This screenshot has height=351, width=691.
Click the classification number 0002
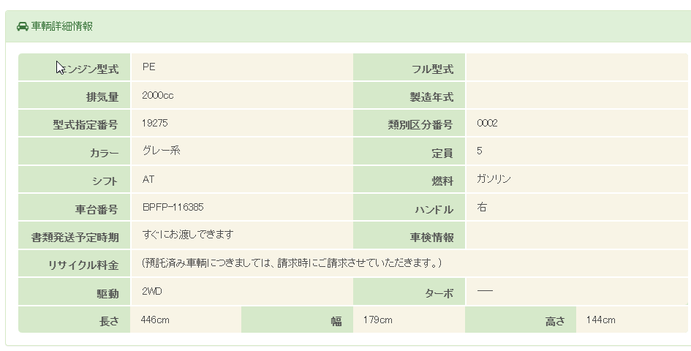(x=487, y=123)
